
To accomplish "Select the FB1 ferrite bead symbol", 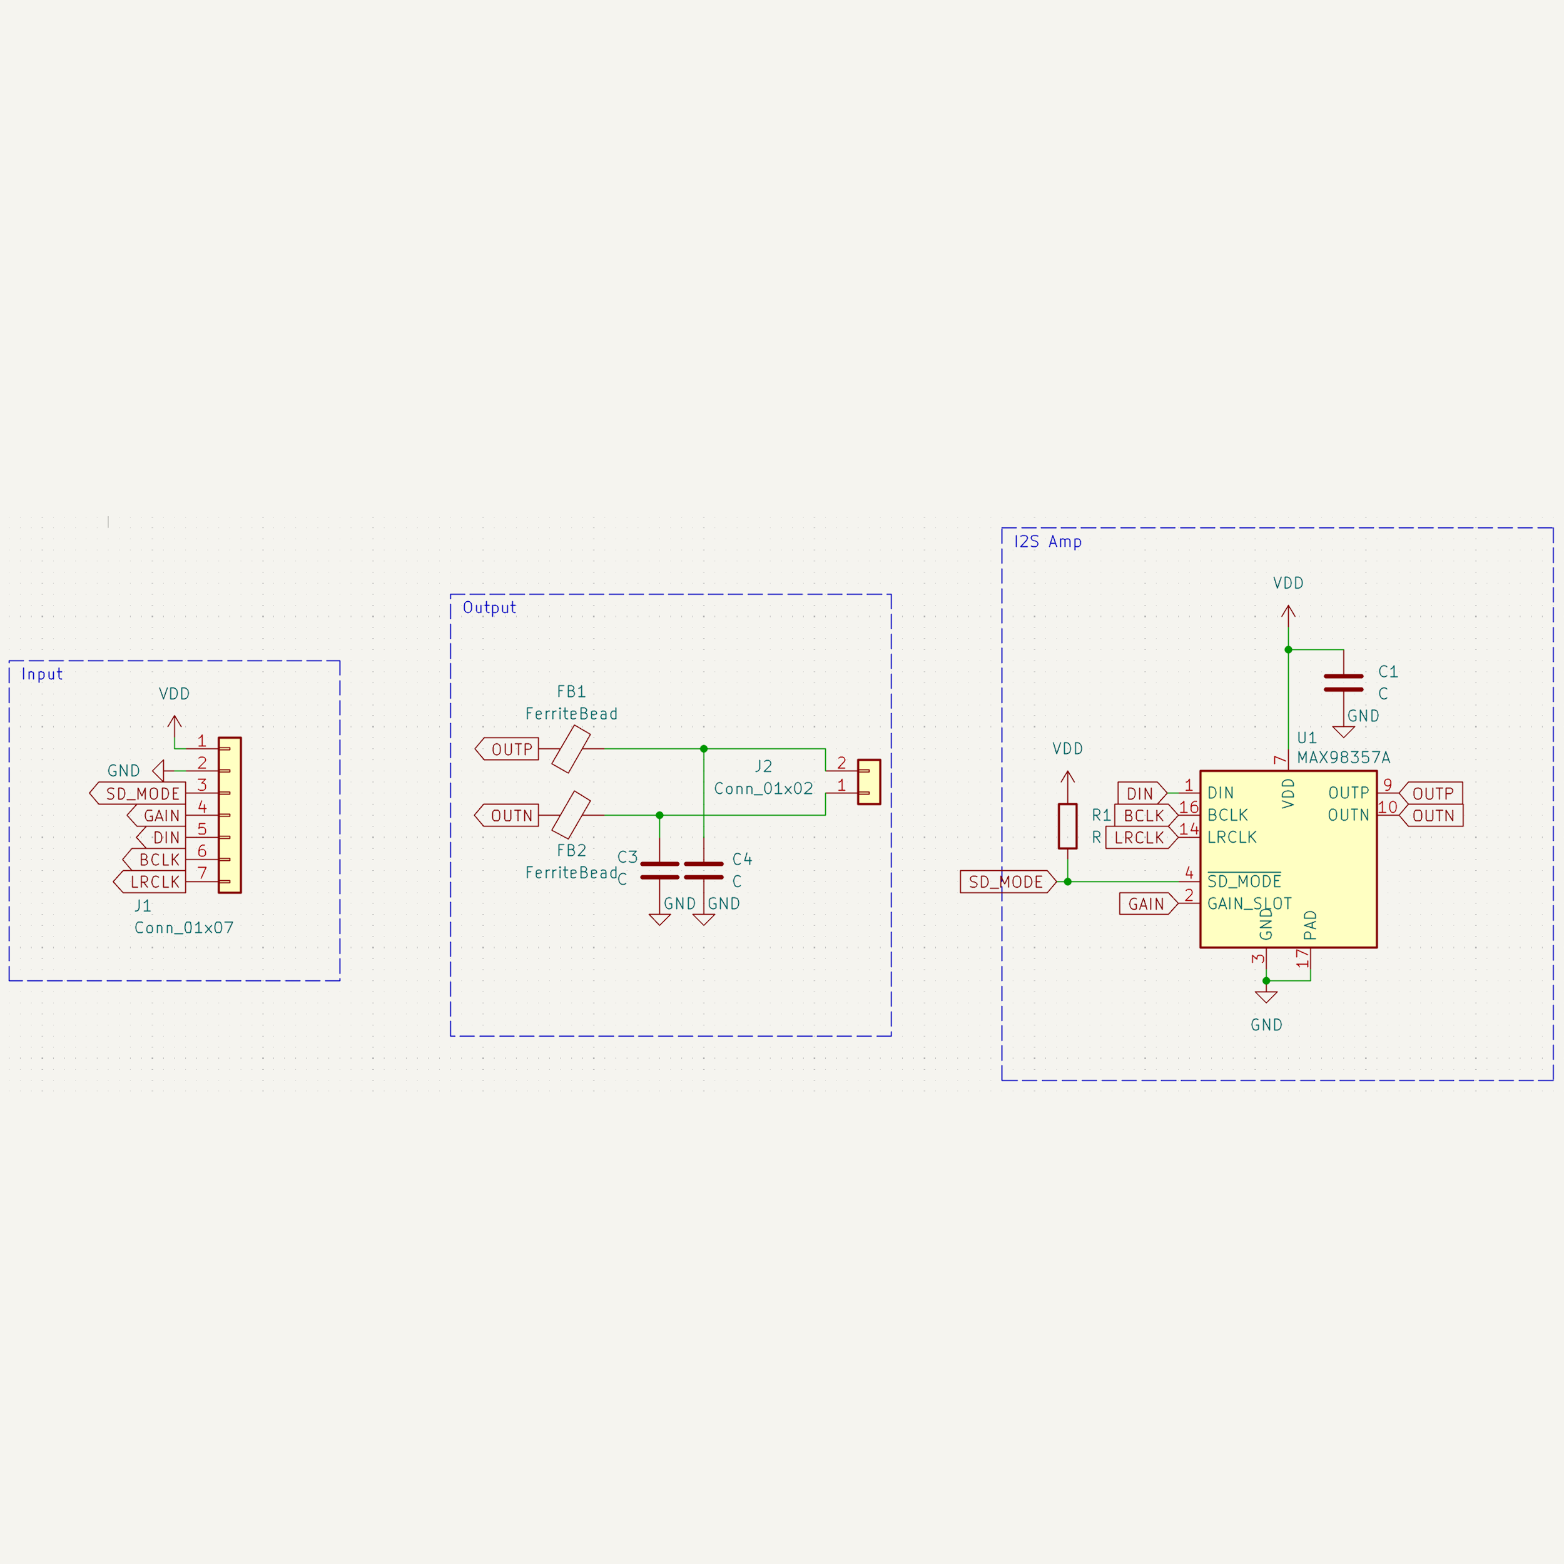I will (571, 749).
